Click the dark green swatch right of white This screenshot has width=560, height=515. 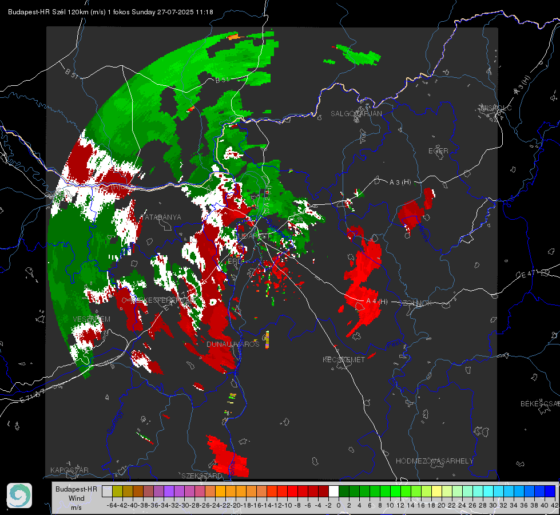(344, 492)
